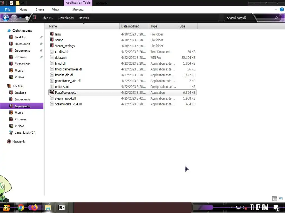Open Local Disk (C:) in sidebar

coord(25,133)
